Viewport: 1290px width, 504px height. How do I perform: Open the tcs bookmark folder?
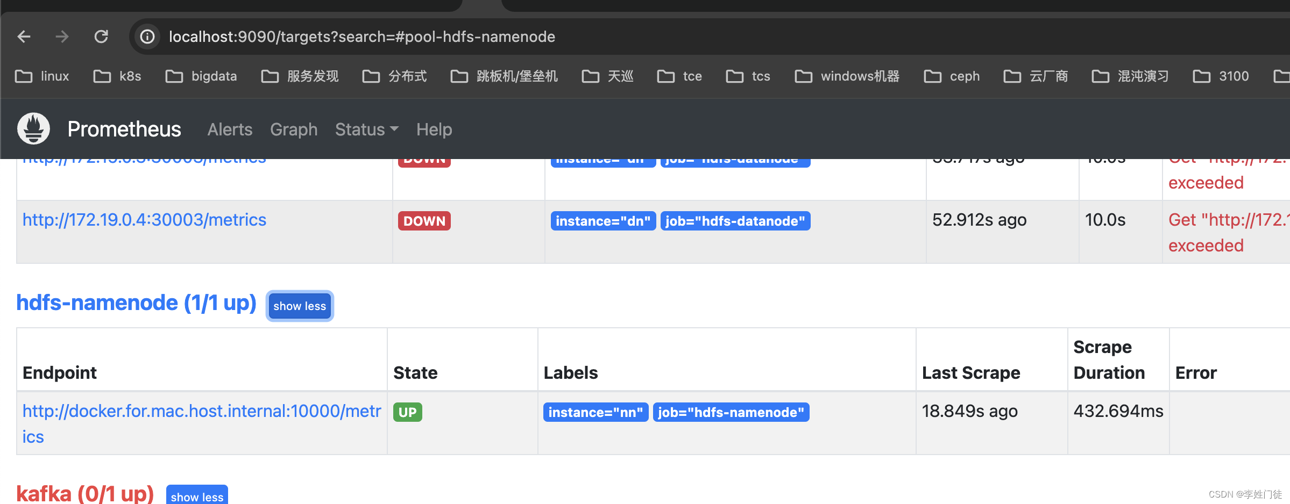748,76
